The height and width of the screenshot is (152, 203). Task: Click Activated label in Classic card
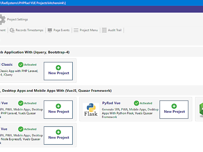coord(30,65)
